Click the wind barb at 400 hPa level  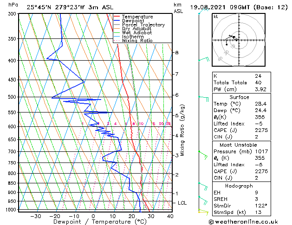point(204,59)
